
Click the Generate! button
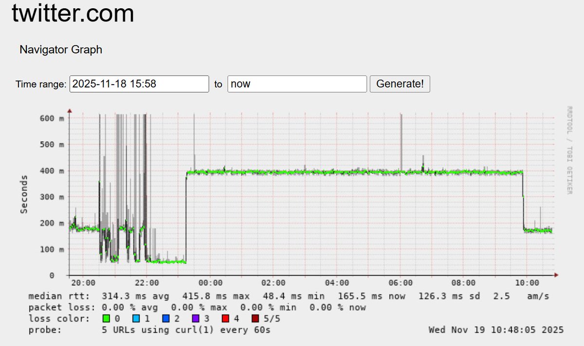pyautogui.click(x=400, y=84)
